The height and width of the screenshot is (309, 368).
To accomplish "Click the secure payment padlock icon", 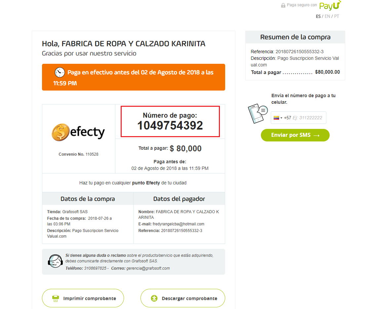I will click(x=283, y=5).
